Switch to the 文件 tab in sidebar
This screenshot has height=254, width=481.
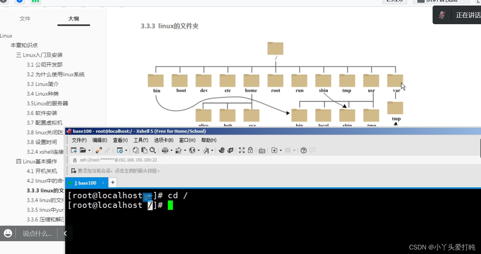(x=25, y=19)
